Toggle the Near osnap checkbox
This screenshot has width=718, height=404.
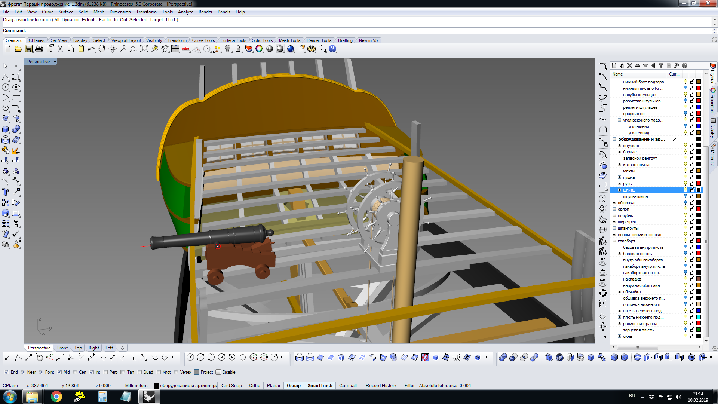pyautogui.click(x=23, y=372)
